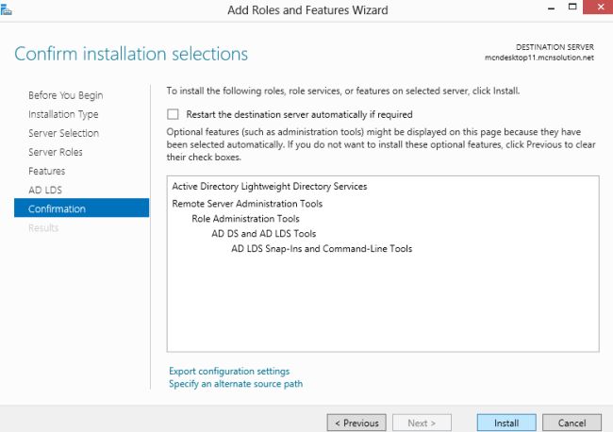Open Specify an alternate source path

236,384
